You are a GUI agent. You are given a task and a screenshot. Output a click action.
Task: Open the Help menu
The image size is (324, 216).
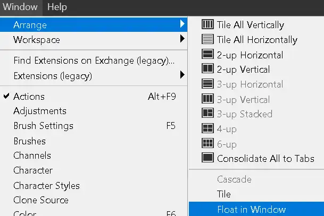[x=57, y=7]
